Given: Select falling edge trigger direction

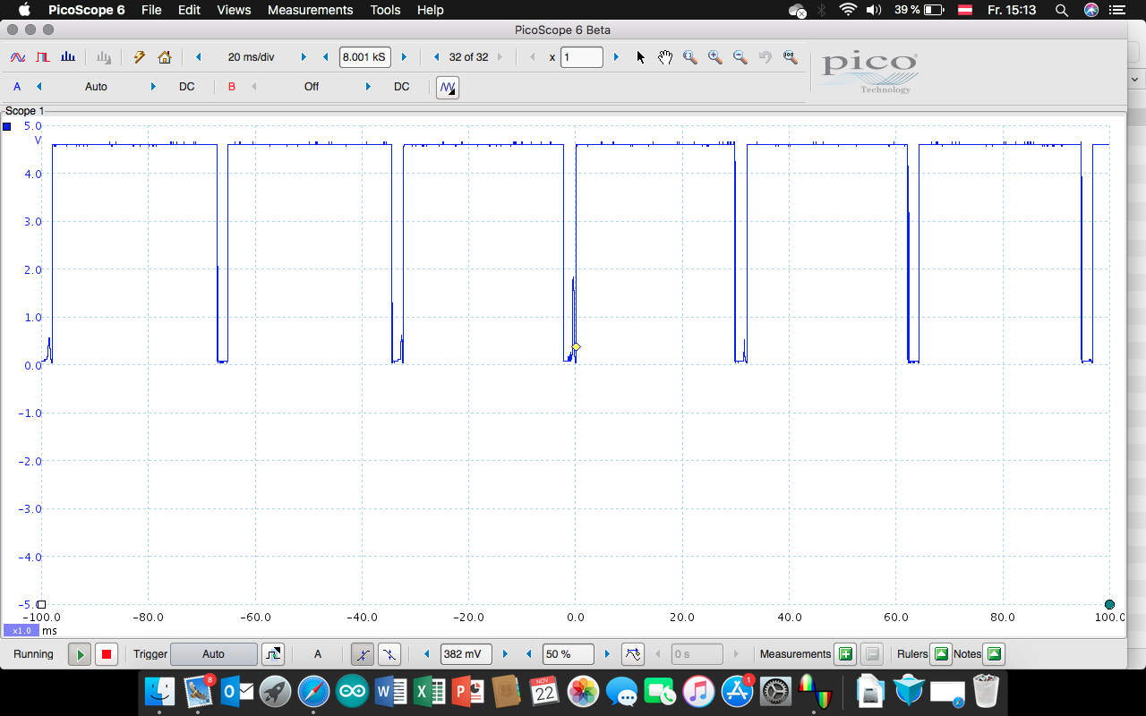Looking at the screenshot, I should click(389, 654).
